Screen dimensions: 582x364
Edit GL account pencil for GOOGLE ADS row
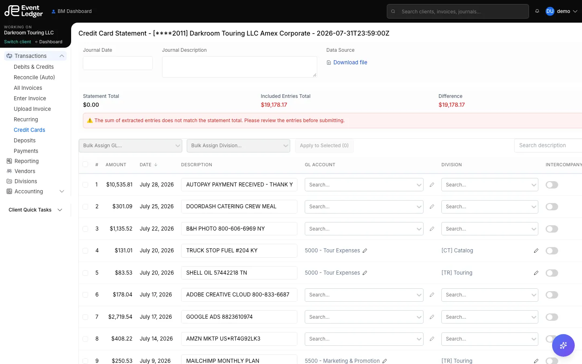pos(432,317)
